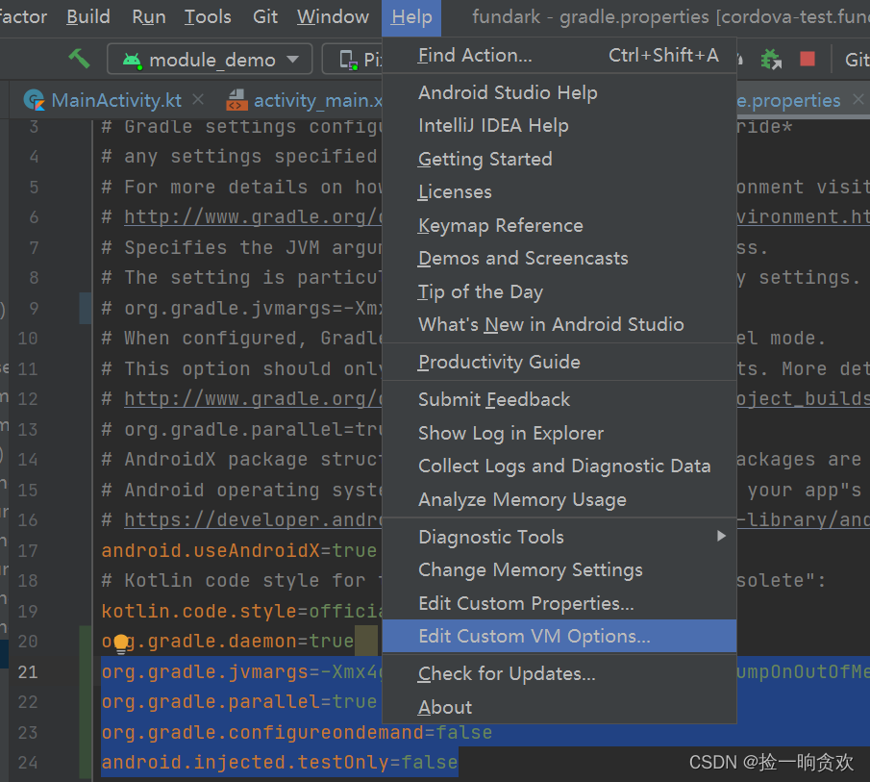This screenshot has height=782, width=870.
Task: Close the MainActivity.kt tab
Action: coord(199,100)
